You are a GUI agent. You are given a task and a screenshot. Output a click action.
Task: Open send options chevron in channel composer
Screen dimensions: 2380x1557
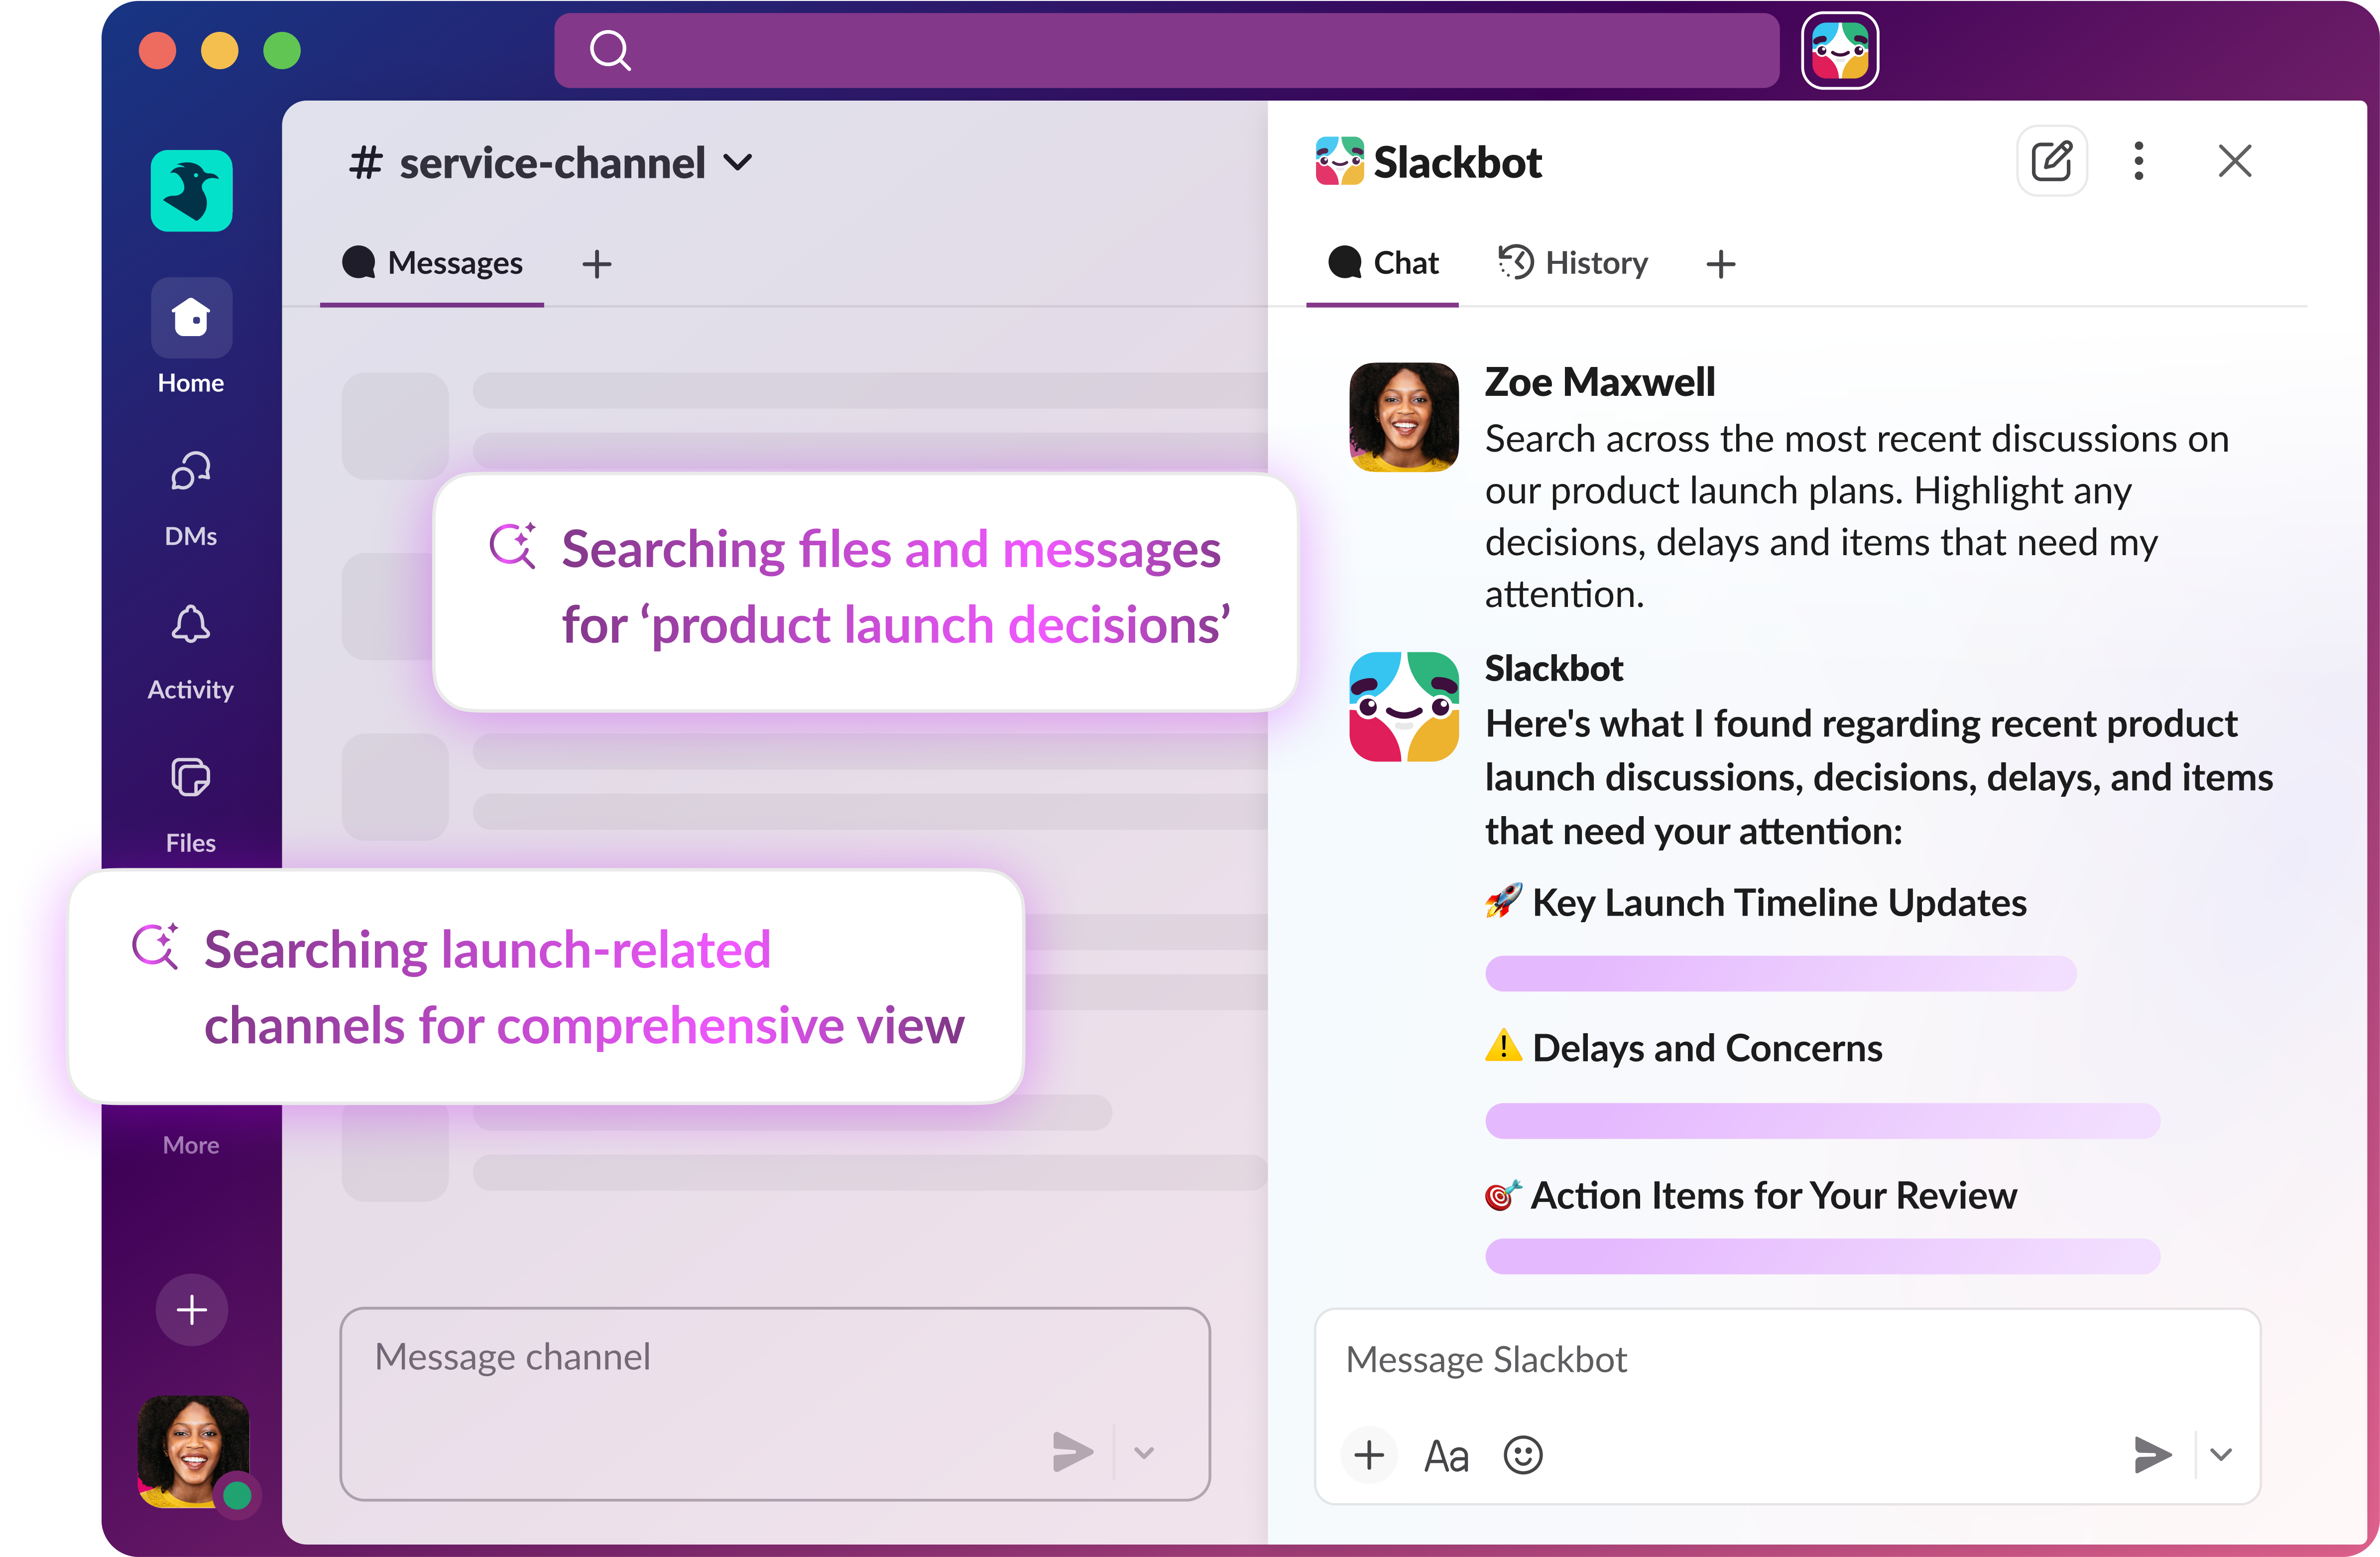[x=1144, y=1452]
